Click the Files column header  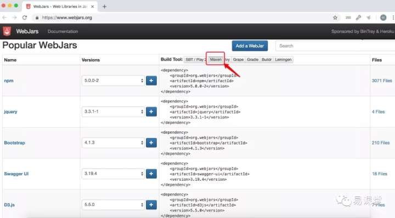pos(376,60)
